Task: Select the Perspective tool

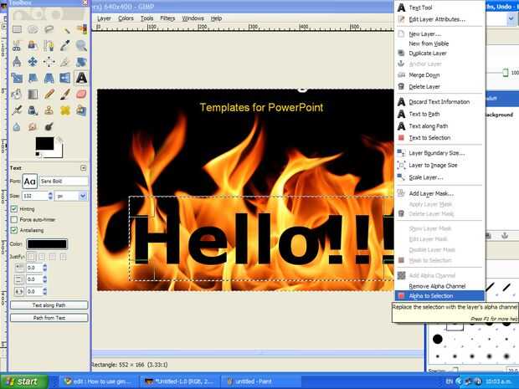Action: pyautogui.click(x=49, y=78)
